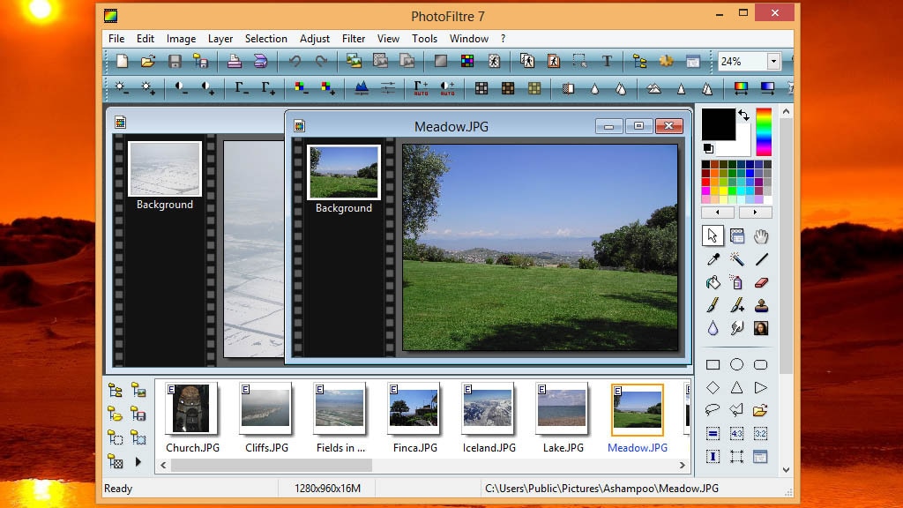903x508 pixels.
Task: Open the Tools menu
Action: click(x=424, y=39)
